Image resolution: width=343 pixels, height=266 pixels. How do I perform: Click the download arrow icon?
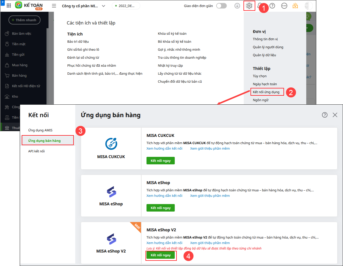click(237, 6)
